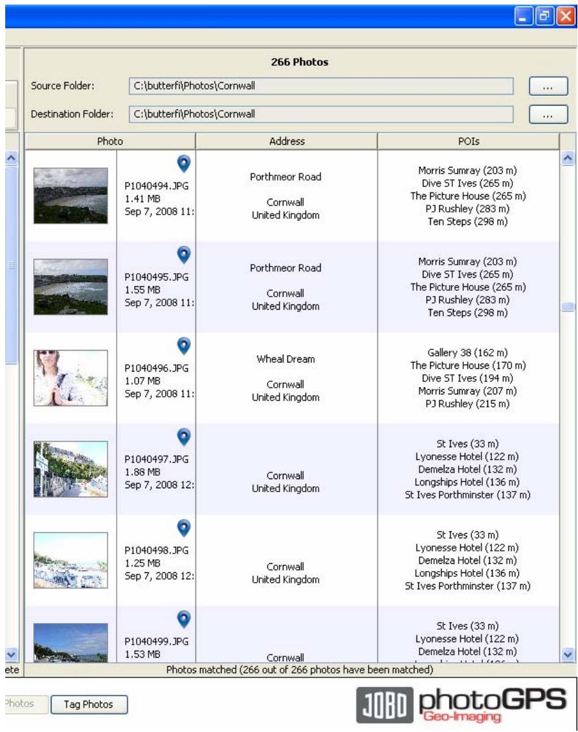Click the map pin icon for P1040498.JPG
This screenshot has height=732, width=578.
(x=184, y=528)
